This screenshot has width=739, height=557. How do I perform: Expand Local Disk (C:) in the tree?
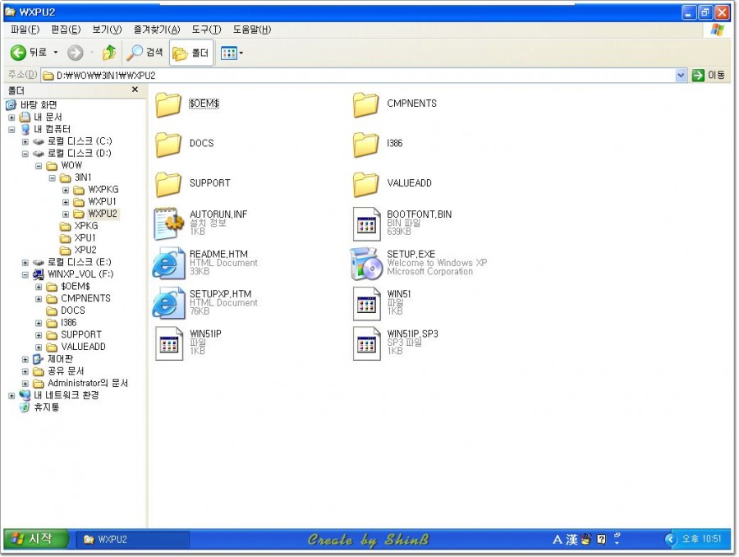click(25, 141)
